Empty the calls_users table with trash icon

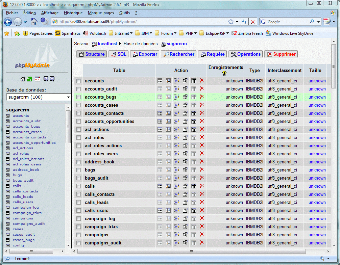coord(194,210)
